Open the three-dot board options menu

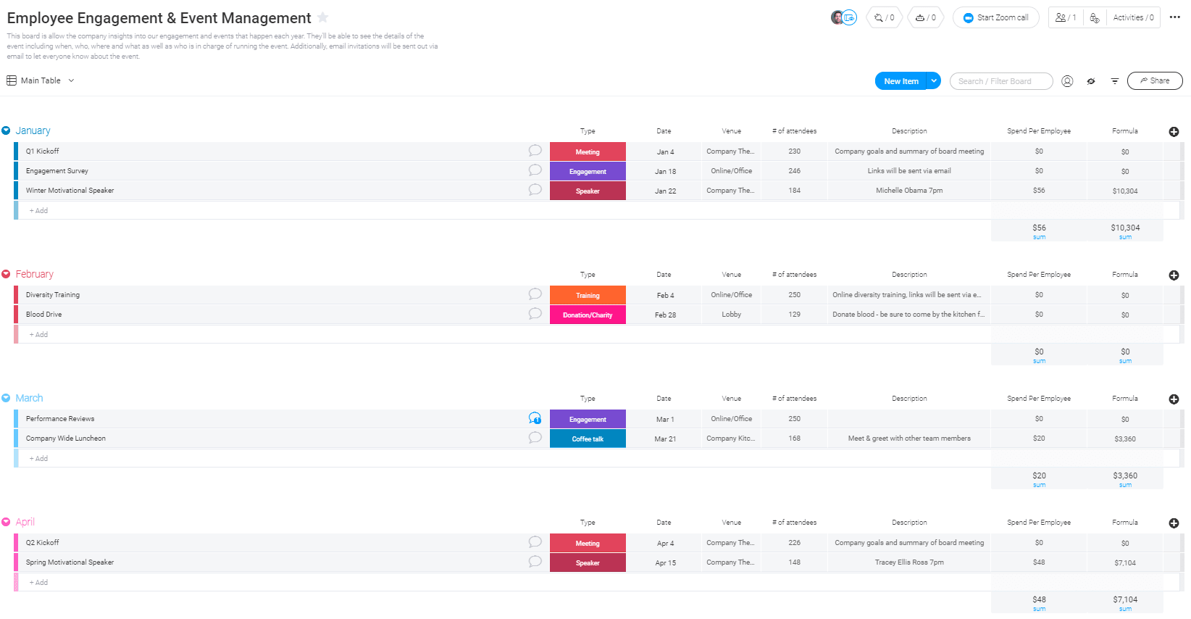coord(1175,17)
